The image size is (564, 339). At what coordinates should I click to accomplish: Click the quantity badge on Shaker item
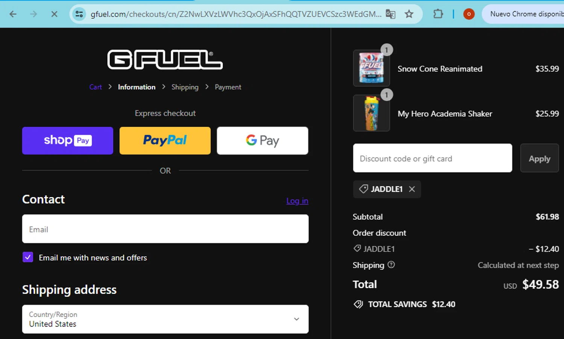pos(387,95)
